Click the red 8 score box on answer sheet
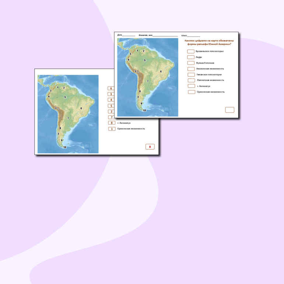The height and width of the screenshot is (284, 284). [150, 147]
